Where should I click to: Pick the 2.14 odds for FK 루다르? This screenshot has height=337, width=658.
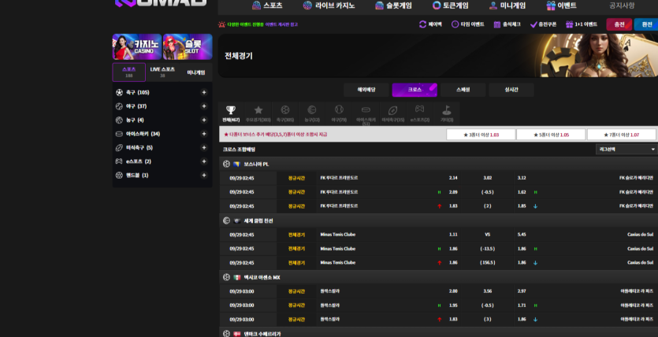(x=453, y=178)
